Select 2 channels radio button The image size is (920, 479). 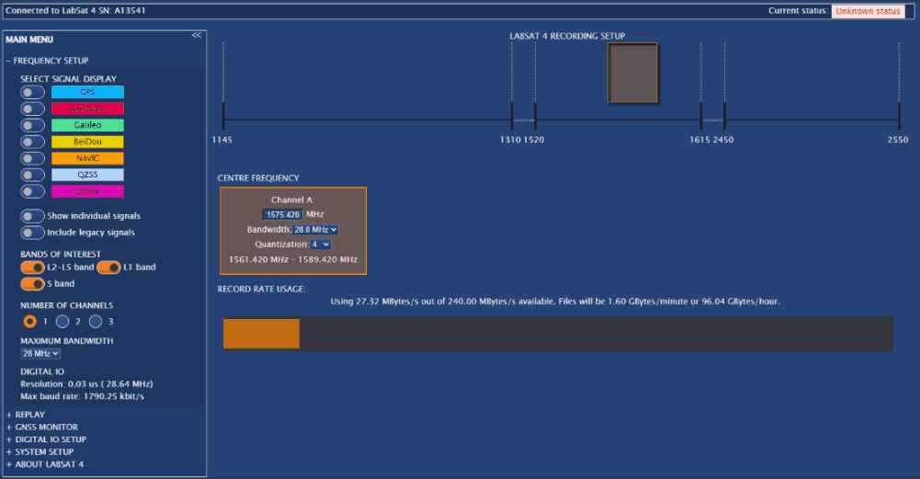pyautogui.click(x=62, y=321)
